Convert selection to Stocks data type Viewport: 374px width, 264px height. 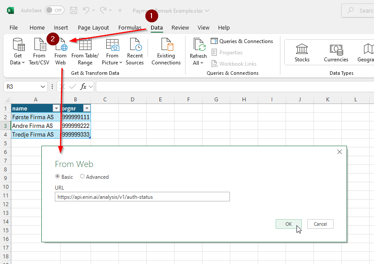tap(302, 53)
